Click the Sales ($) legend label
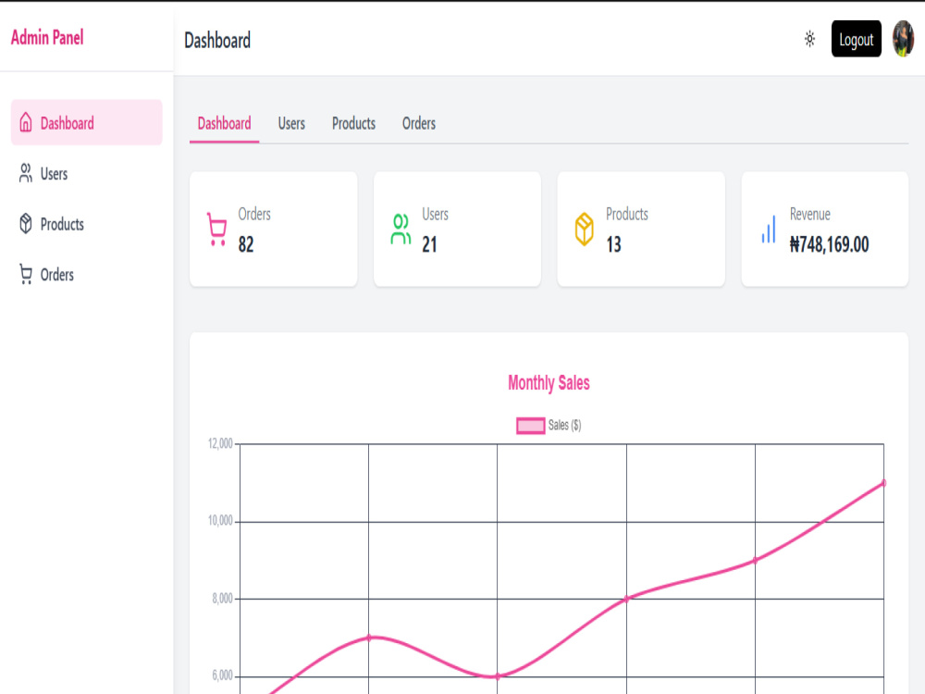 point(564,425)
